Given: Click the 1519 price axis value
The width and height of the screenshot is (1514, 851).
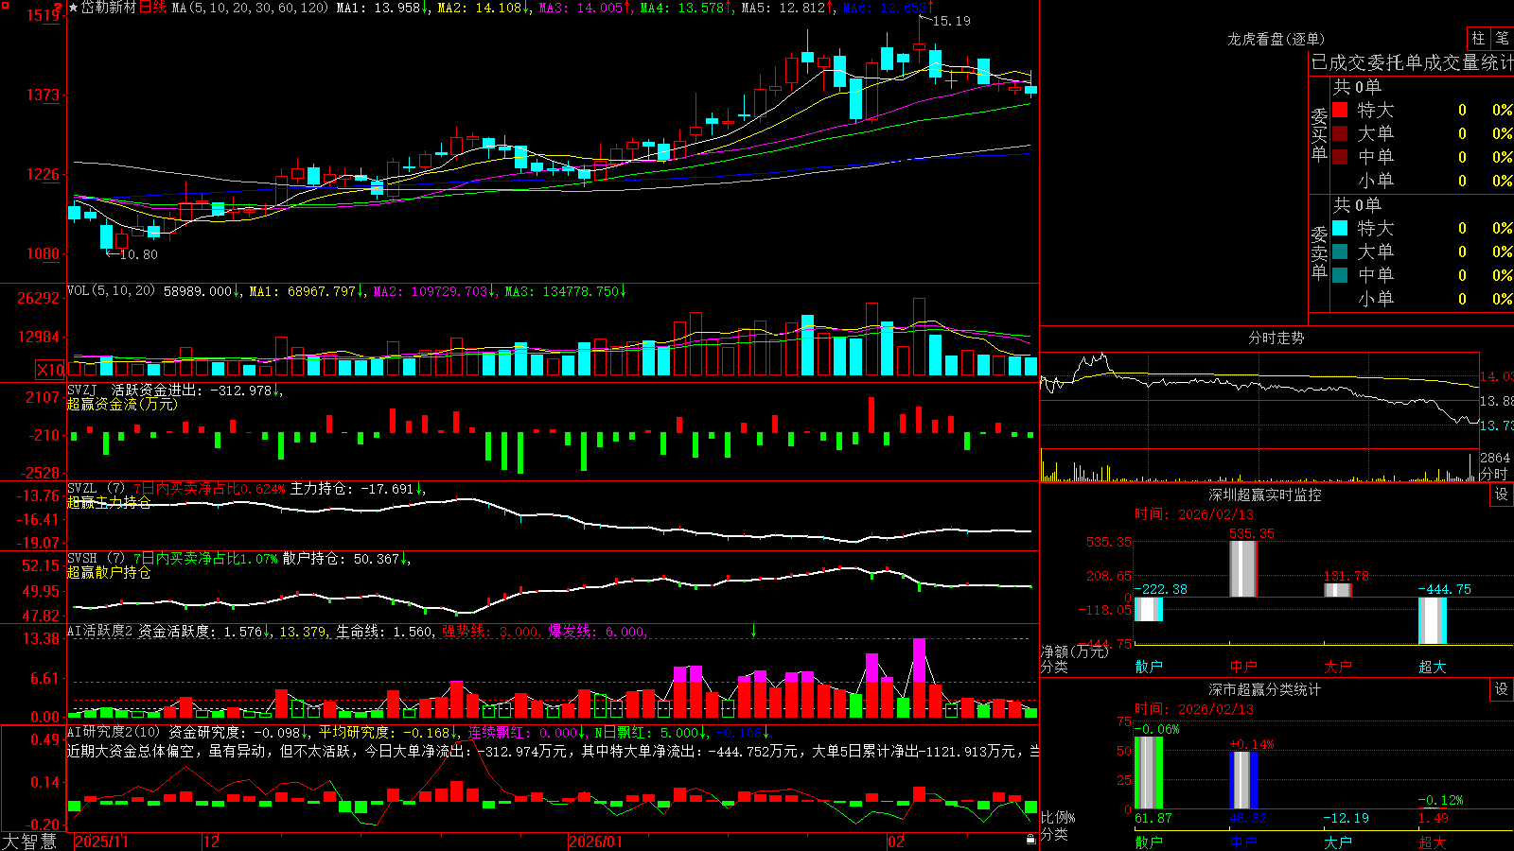Looking at the screenshot, I should click(44, 15).
